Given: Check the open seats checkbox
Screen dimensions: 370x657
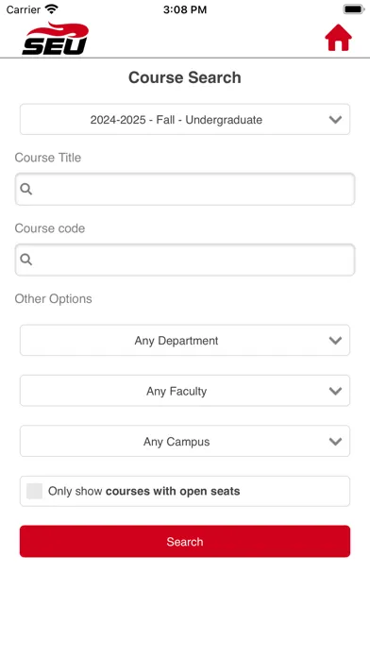Looking at the screenshot, I should [x=34, y=491].
